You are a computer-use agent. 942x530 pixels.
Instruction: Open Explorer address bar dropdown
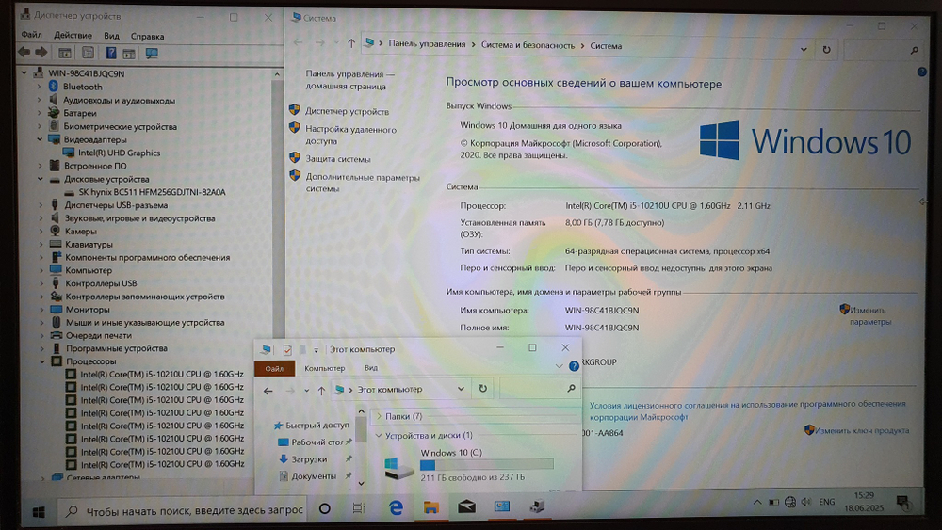(461, 389)
